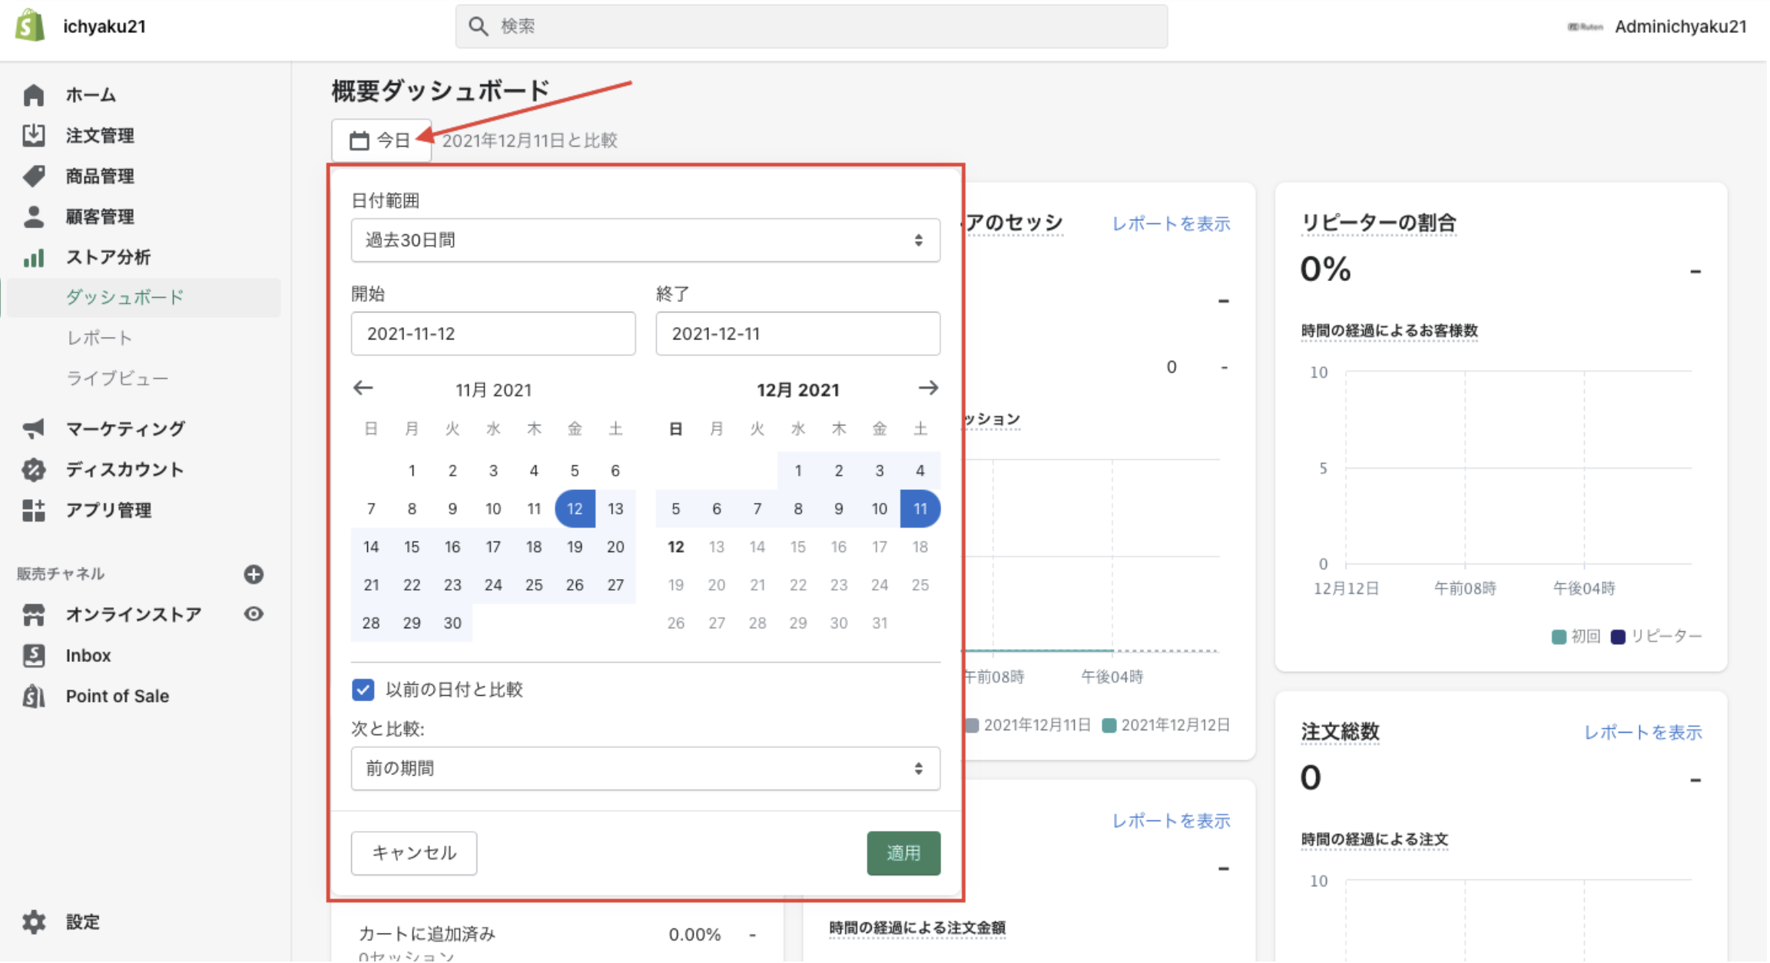This screenshot has height=963, width=1770.
Task: Click the apps grid icon
Action: click(33, 510)
